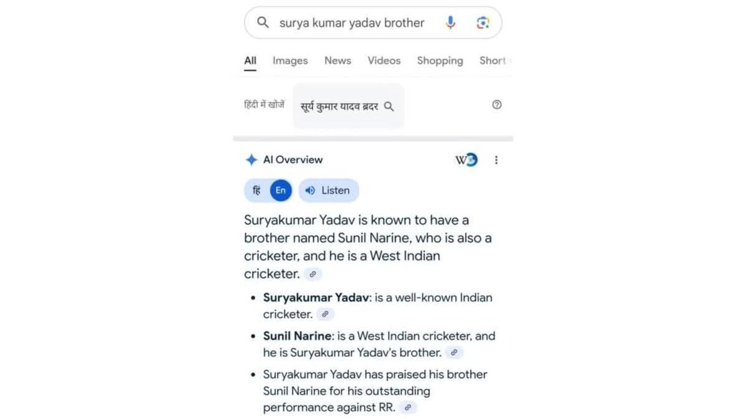Switch AI Overview language to Hindi
The width and height of the screenshot is (745, 419).
tap(256, 191)
